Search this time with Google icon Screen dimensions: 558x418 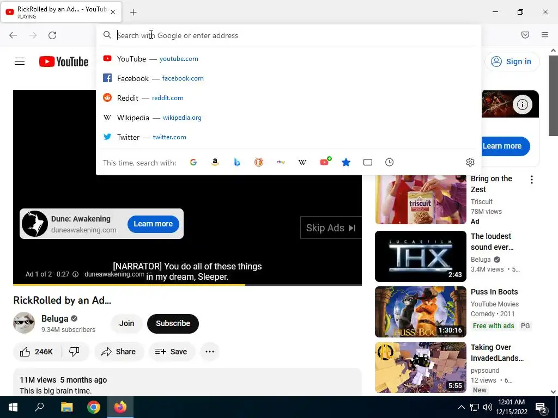(x=193, y=162)
